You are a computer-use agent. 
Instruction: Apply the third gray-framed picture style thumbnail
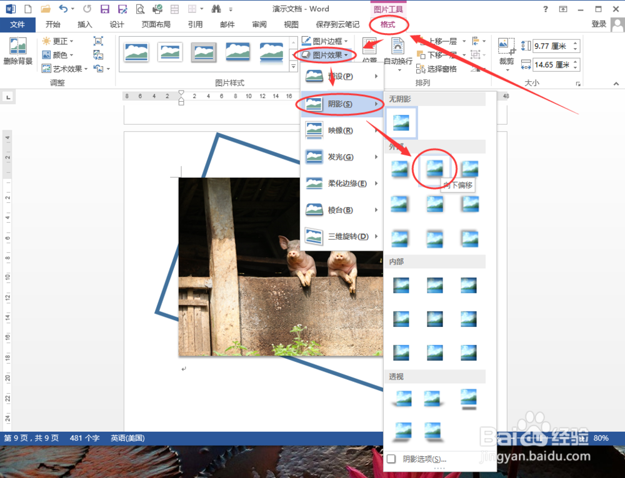click(204, 52)
